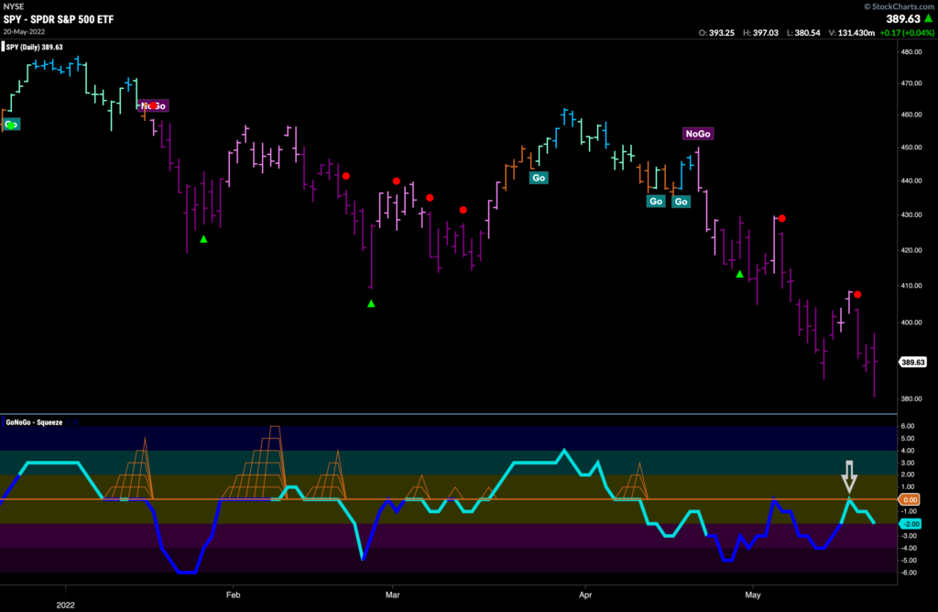938x612 pixels.
Task: Click the NYSE exchange label
Action: (x=14, y=6)
